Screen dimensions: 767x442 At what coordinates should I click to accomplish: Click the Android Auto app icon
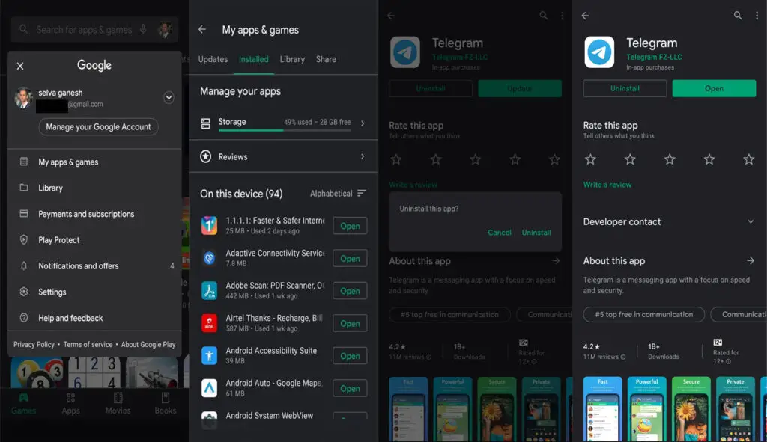point(210,388)
